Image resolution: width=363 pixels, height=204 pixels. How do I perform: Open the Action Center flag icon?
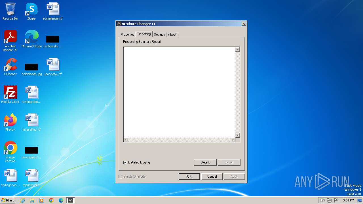click(336, 200)
